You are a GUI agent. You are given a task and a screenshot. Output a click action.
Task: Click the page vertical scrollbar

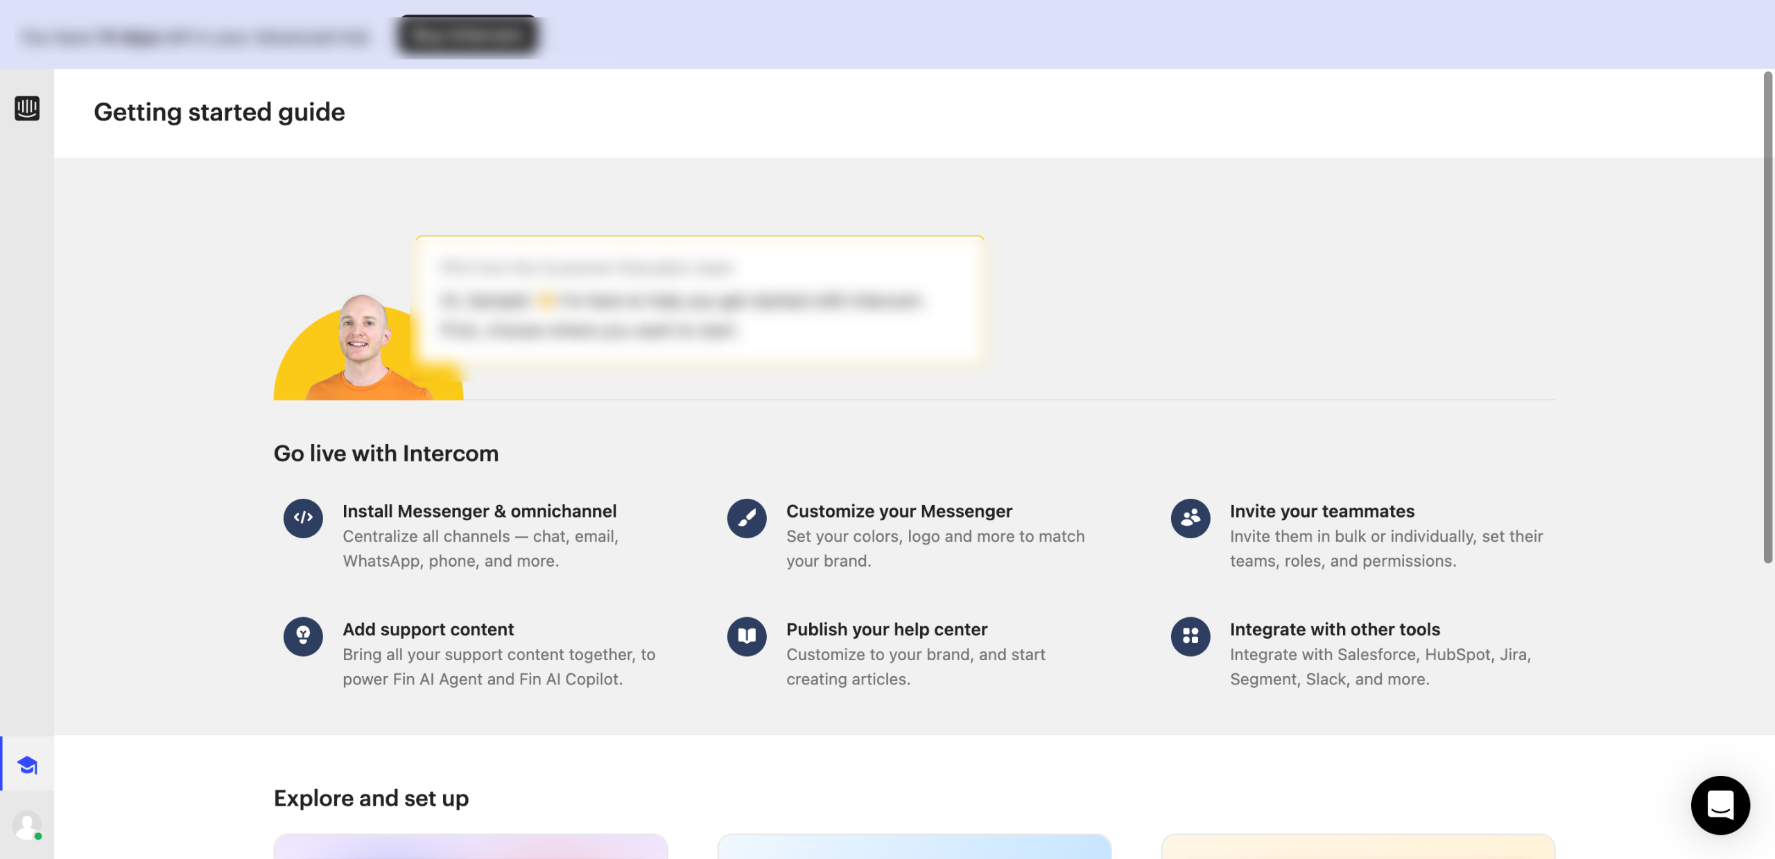[1767, 319]
